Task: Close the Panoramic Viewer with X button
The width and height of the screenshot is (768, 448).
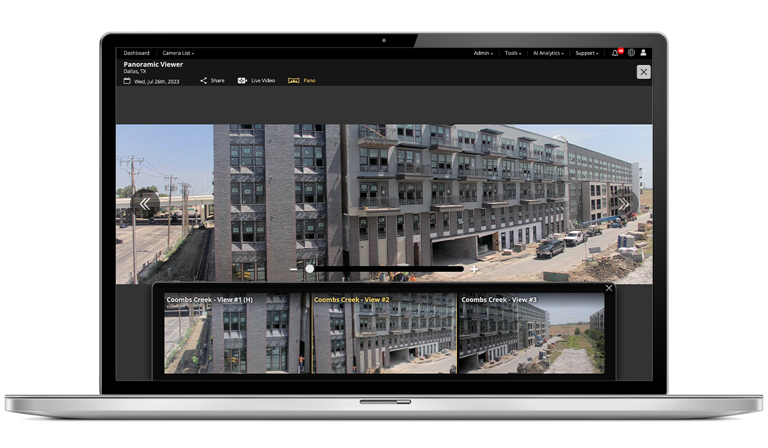Action: [644, 72]
